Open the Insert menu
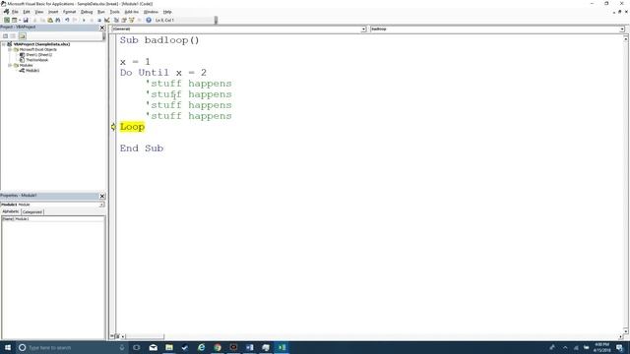The image size is (630, 354). tap(53, 12)
